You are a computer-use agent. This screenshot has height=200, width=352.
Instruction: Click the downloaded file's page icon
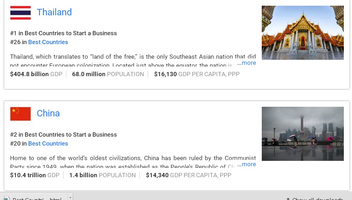point(6,198)
